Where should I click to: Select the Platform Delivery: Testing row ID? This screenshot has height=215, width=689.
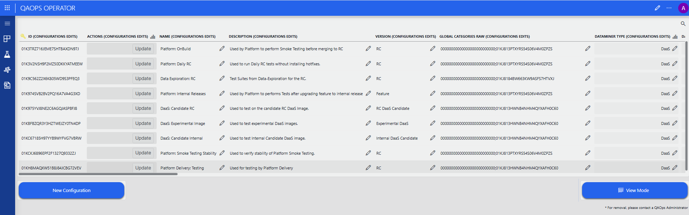point(51,168)
